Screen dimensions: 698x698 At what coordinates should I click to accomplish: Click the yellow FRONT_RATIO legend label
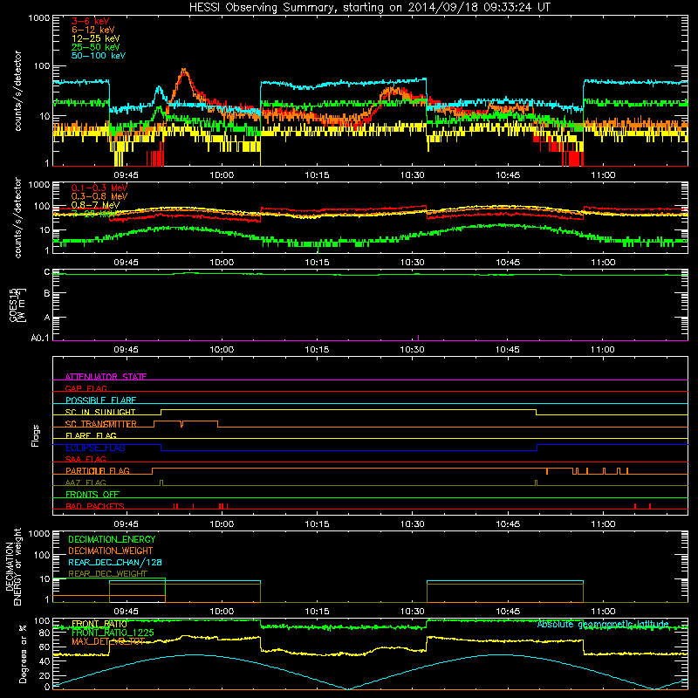pyautogui.click(x=99, y=624)
